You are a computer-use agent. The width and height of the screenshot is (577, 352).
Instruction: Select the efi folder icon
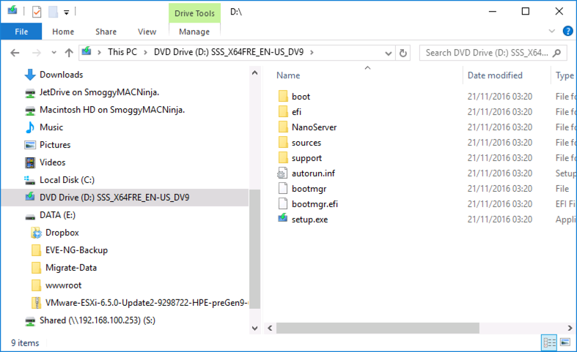[283, 112]
